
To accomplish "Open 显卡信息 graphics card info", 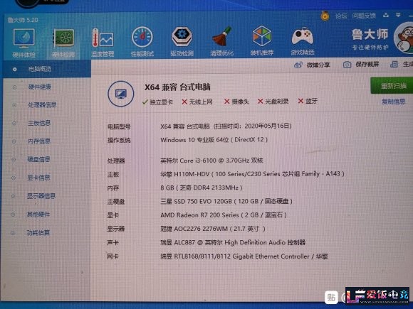I will coord(38,178).
